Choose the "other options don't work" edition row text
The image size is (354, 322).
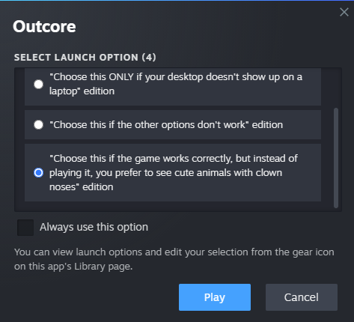pos(166,124)
